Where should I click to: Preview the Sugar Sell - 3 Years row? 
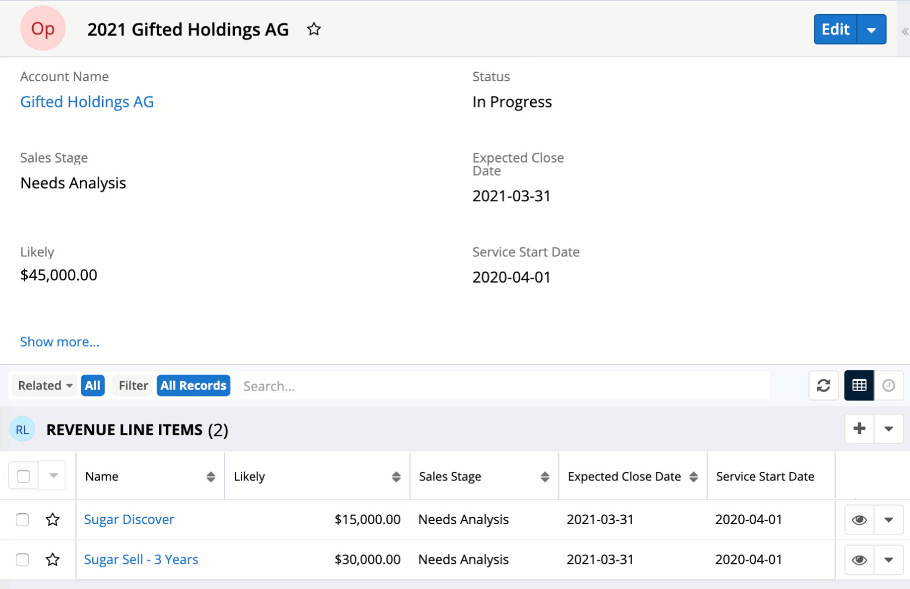pos(859,560)
